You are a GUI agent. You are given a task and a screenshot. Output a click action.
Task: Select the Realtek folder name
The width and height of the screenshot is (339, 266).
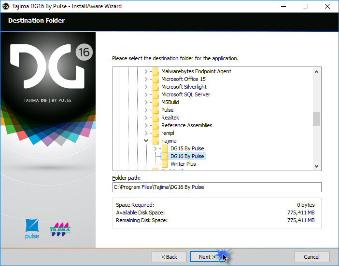pyautogui.click(x=170, y=118)
